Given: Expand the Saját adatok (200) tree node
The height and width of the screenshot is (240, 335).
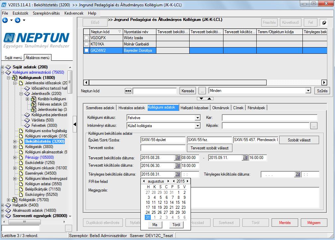Looking at the screenshot, I should [x=2, y=67].
